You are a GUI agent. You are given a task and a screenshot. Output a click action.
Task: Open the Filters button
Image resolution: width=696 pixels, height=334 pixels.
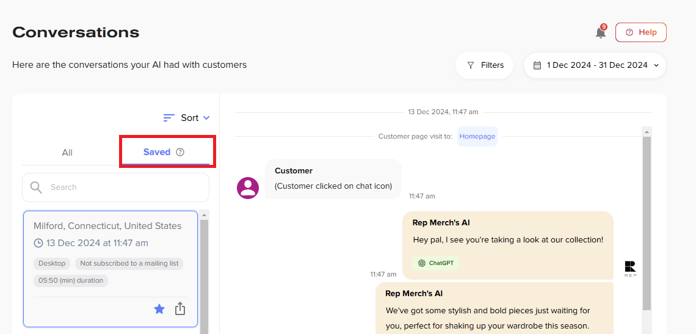485,65
